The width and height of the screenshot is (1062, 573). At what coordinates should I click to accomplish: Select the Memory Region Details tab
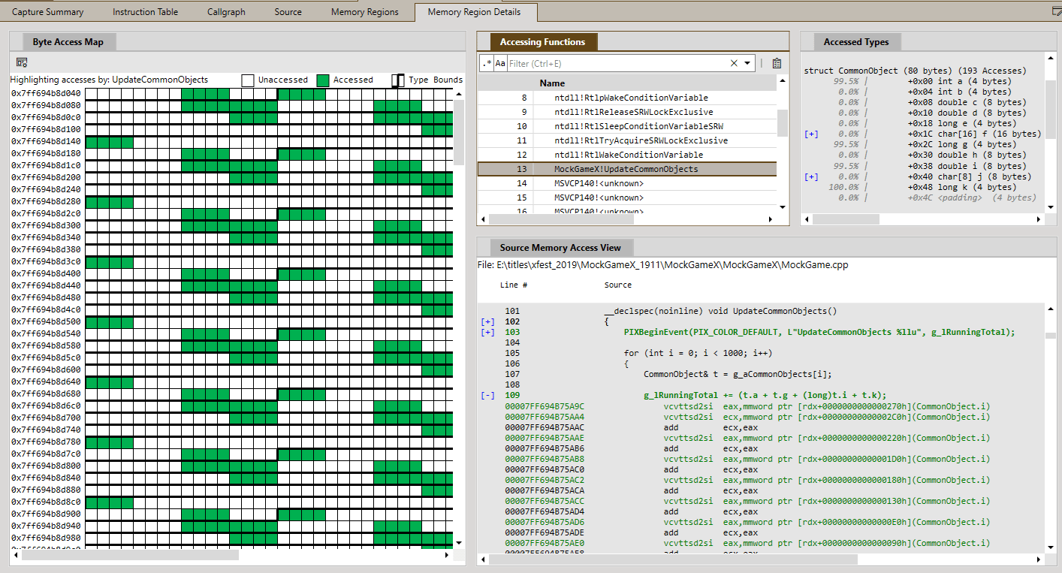click(x=477, y=12)
